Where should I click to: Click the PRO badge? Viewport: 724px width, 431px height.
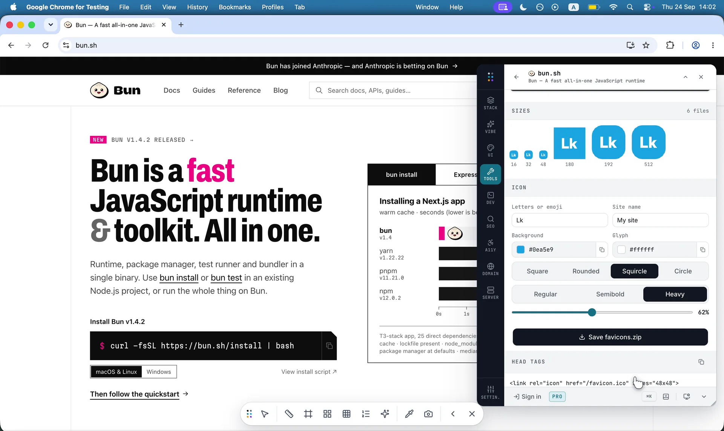click(x=557, y=397)
